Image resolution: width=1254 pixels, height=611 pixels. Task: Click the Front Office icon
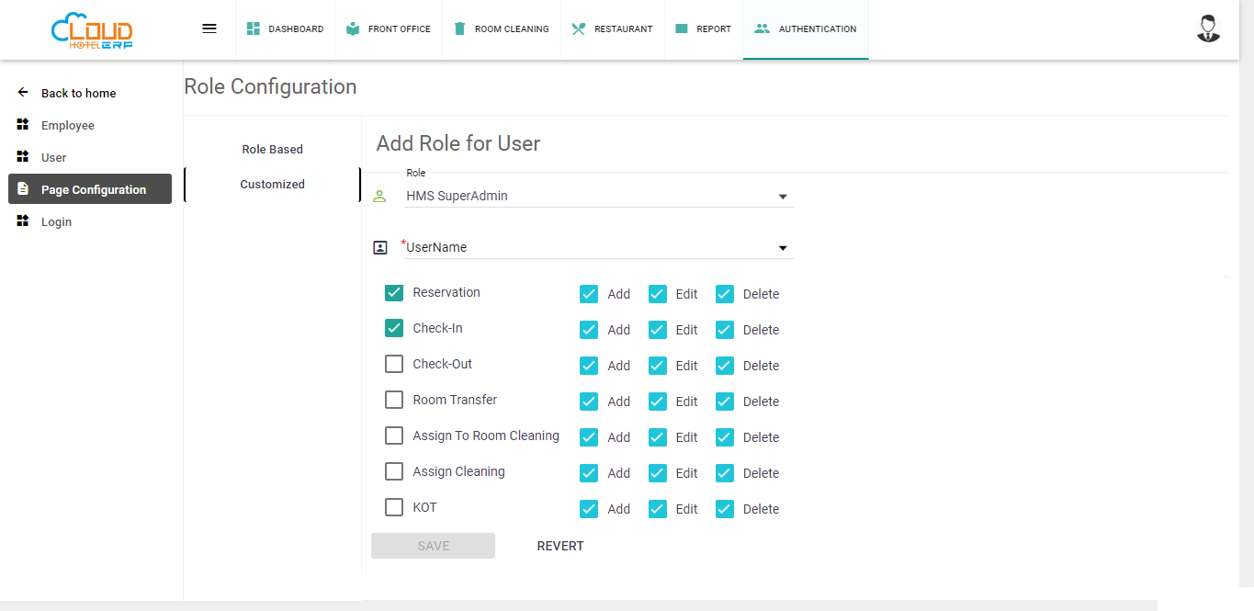coord(354,28)
